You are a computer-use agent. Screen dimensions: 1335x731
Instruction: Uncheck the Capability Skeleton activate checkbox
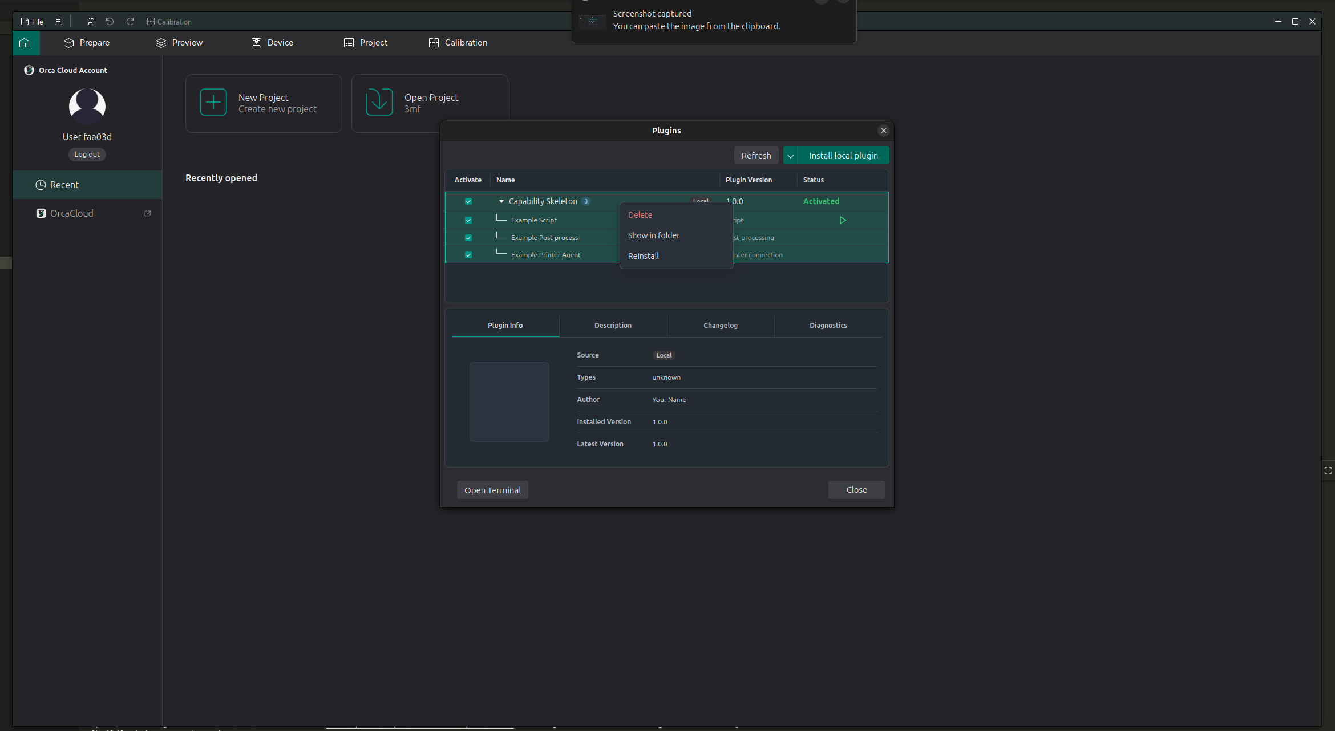point(468,201)
